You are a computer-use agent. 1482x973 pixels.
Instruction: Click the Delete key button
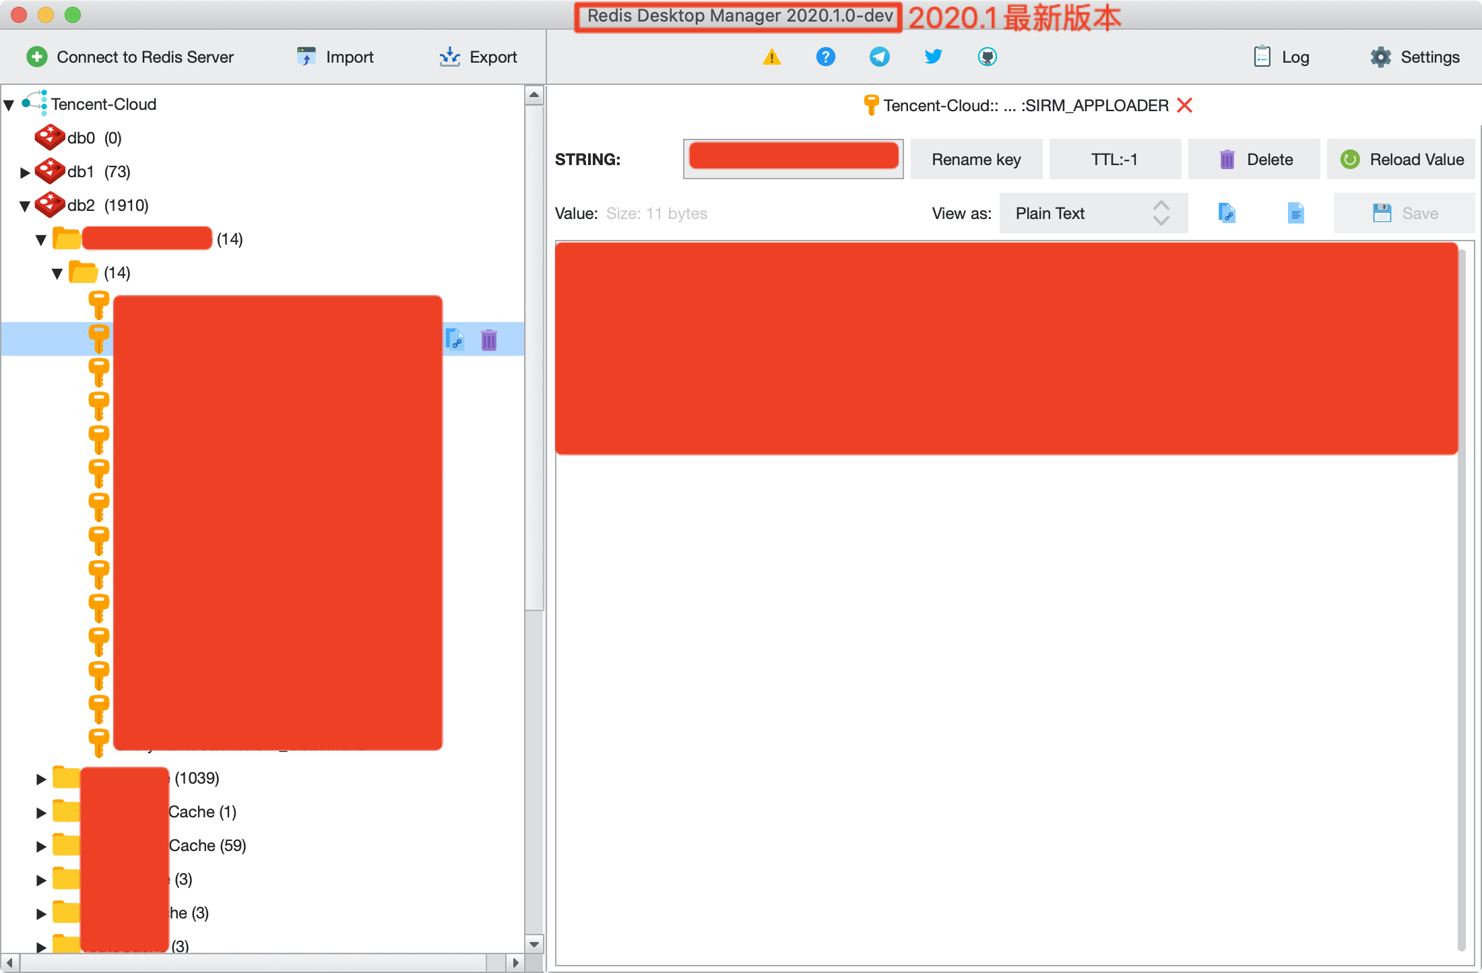pyautogui.click(x=1254, y=159)
